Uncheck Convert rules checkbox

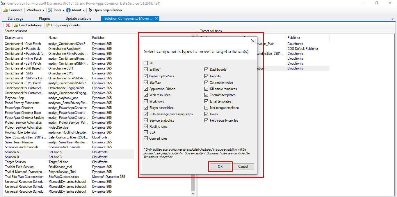click(146, 138)
